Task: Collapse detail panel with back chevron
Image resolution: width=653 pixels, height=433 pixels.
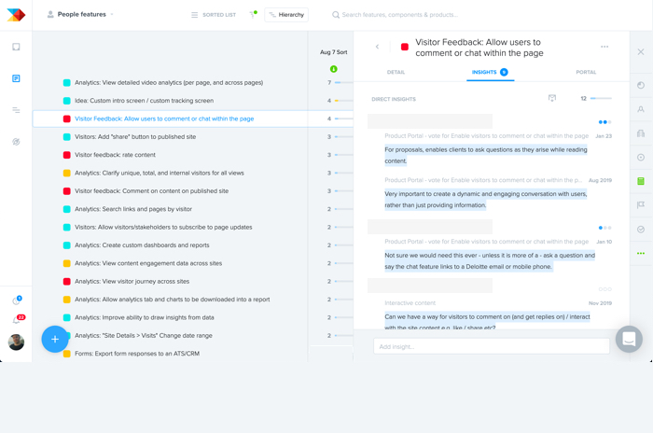Action: (378, 47)
